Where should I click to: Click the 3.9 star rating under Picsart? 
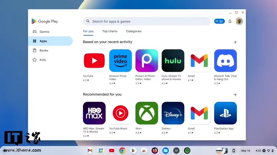[x=138, y=83]
